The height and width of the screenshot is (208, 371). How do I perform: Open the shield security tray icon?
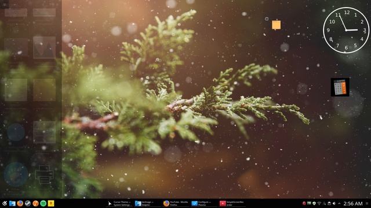coord(314,203)
